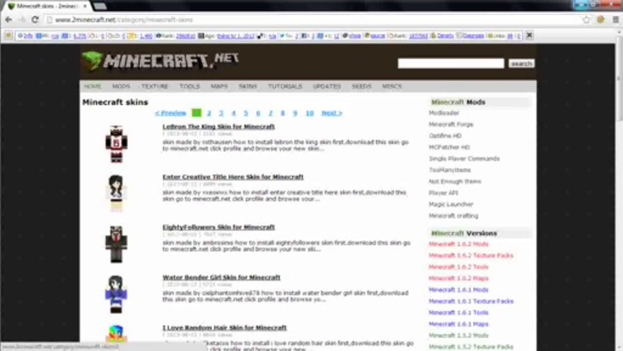Go to page 5 of skins
Viewport: 623px width, 351px height.
[245, 113]
